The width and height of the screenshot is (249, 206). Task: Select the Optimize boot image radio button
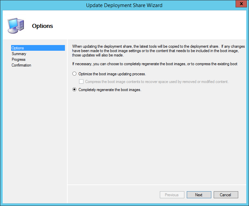click(x=74, y=74)
